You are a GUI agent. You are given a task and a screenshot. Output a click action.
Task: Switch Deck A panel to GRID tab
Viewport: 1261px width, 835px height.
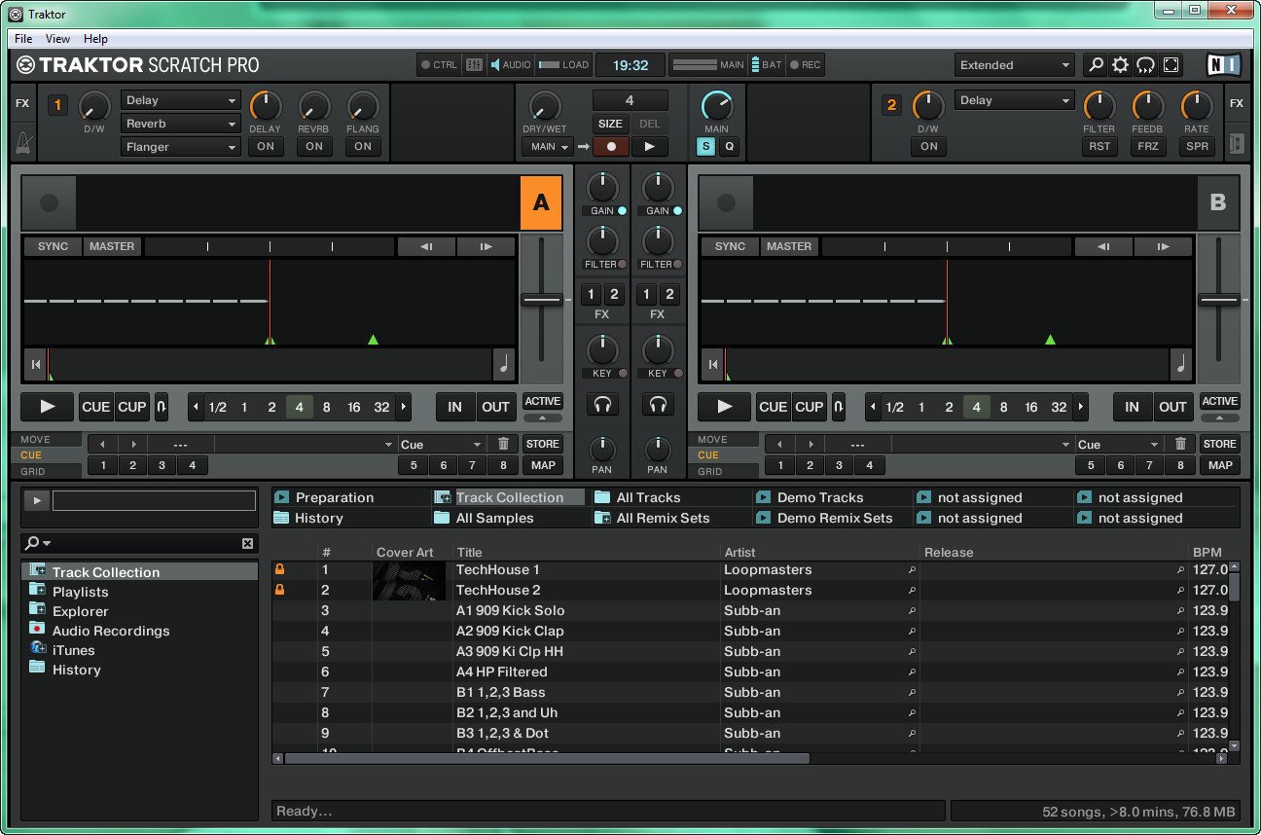click(x=47, y=471)
